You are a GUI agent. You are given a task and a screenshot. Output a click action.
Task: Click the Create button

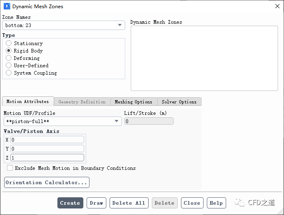click(x=70, y=203)
